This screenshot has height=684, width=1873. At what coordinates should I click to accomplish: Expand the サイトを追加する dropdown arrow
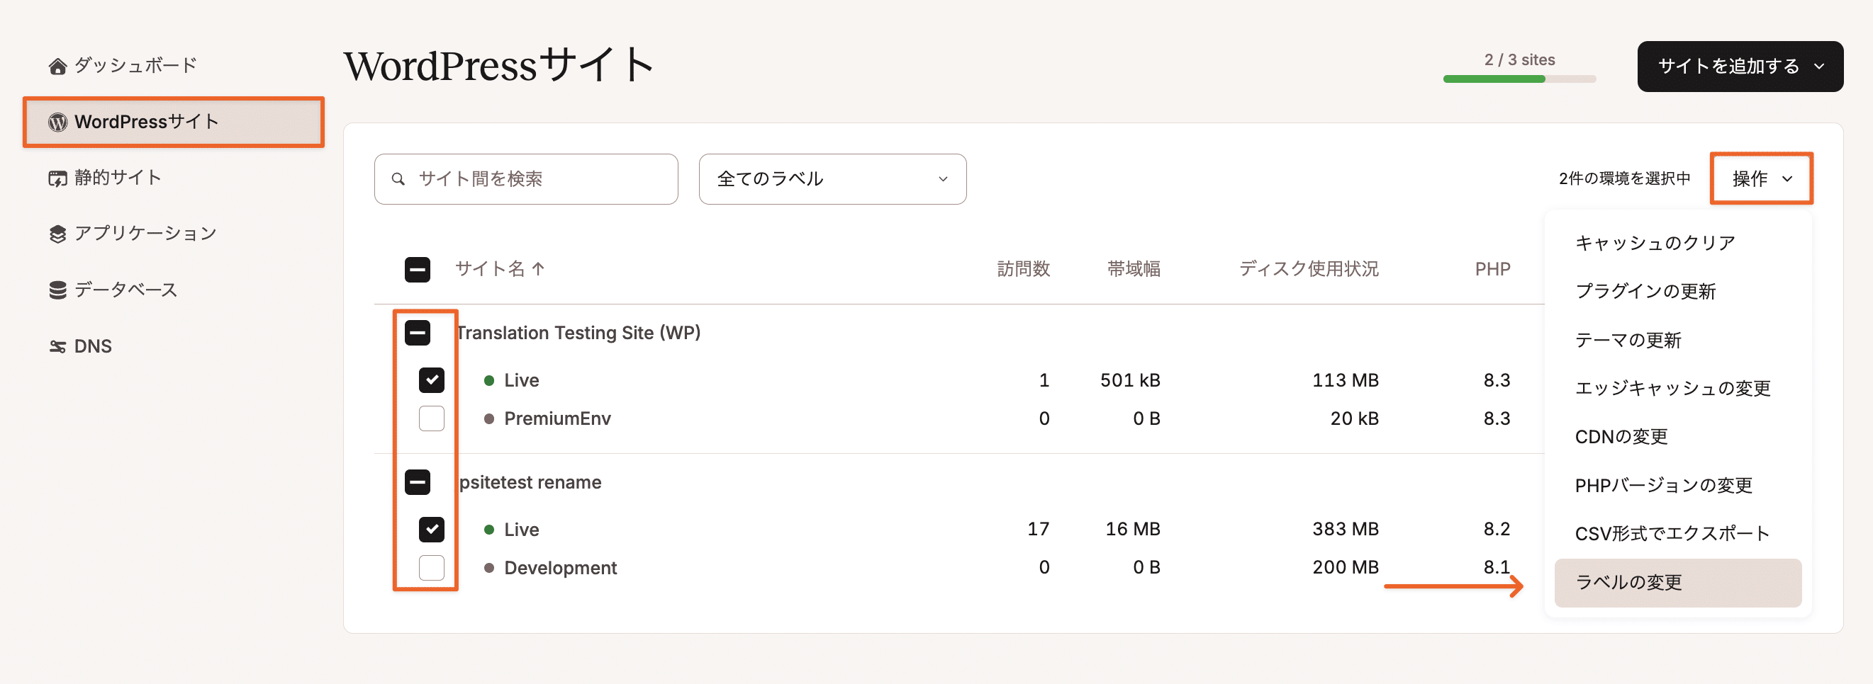pyautogui.click(x=1820, y=66)
